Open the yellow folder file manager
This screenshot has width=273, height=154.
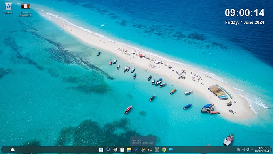click(x=129, y=150)
